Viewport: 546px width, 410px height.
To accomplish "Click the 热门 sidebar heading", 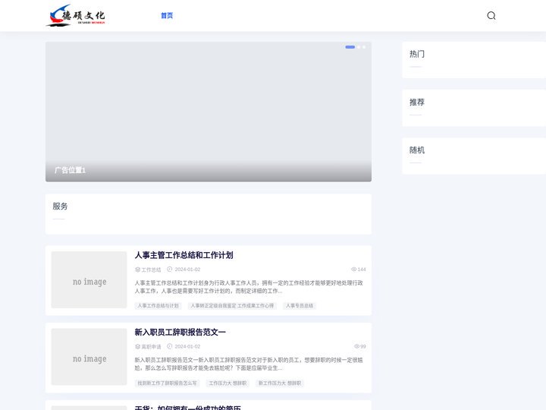I will [417, 54].
